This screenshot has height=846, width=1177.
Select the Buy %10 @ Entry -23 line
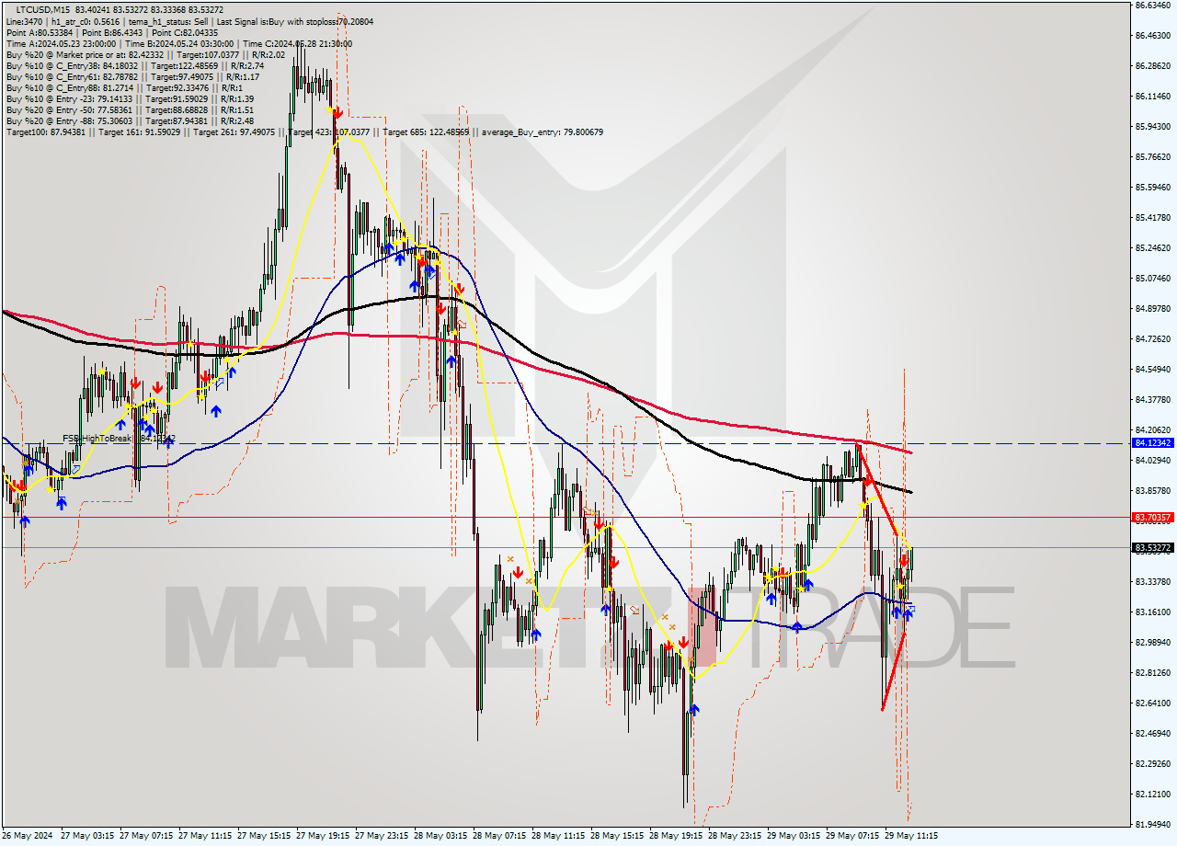pyautogui.click(x=130, y=98)
